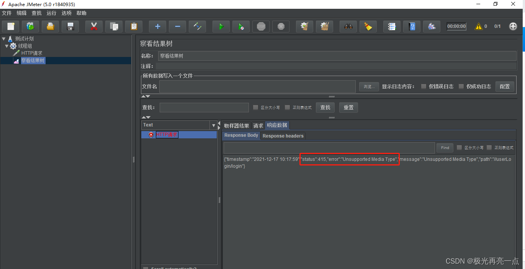This screenshot has width=525, height=269.
Task: Open the 查找 menu in the menu bar
Action: point(37,13)
